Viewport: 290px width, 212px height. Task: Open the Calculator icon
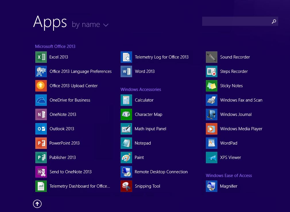(126, 100)
